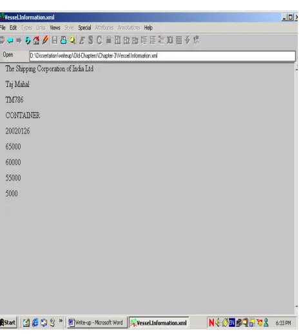Launch Internet Explorer from quick launch

tap(35, 322)
